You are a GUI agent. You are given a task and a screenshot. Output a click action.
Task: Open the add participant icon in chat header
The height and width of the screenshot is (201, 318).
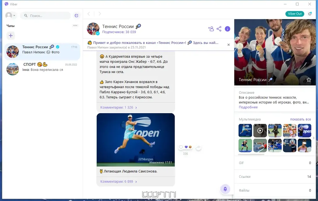(211, 29)
